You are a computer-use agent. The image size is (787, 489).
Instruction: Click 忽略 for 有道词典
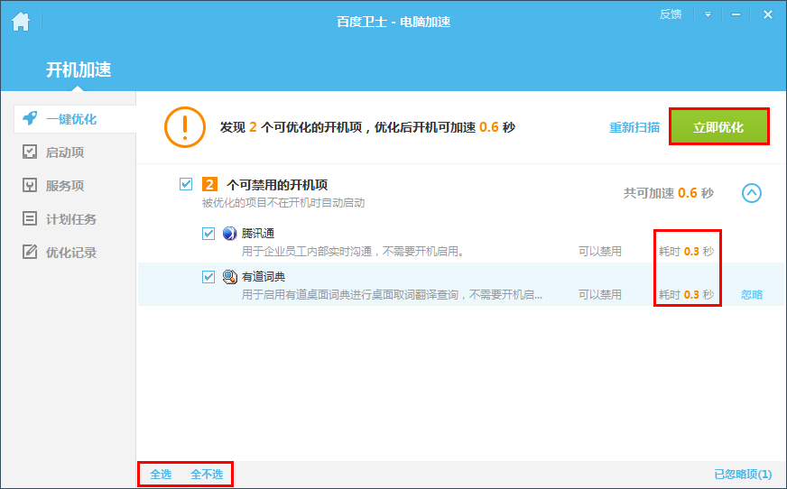click(752, 295)
